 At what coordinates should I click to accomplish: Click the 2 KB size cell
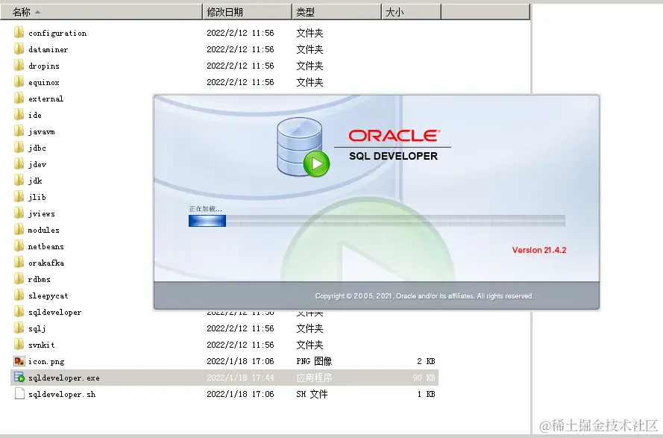pyautogui.click(x=427, y=361)
